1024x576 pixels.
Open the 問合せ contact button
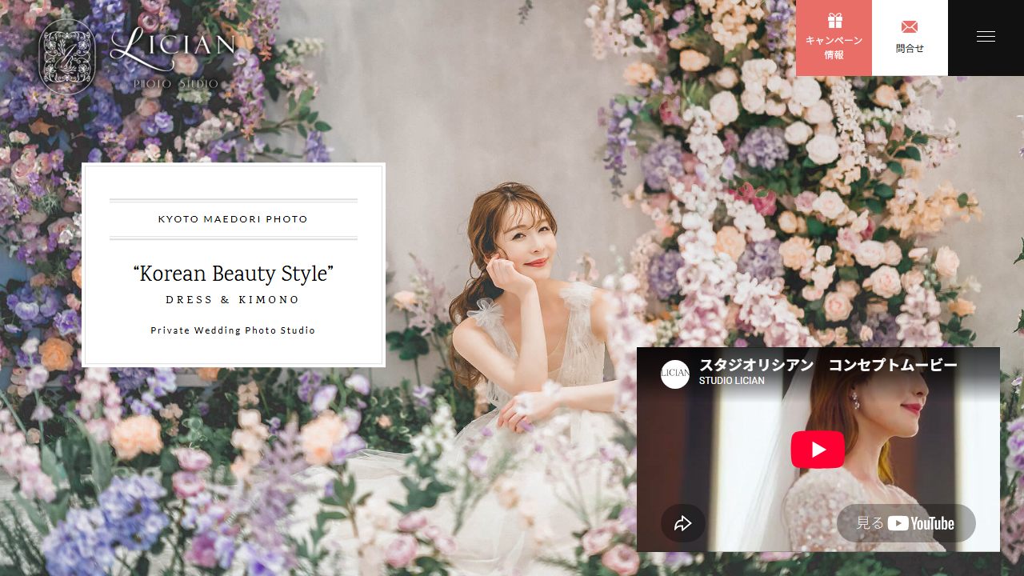tap(910, 38)
